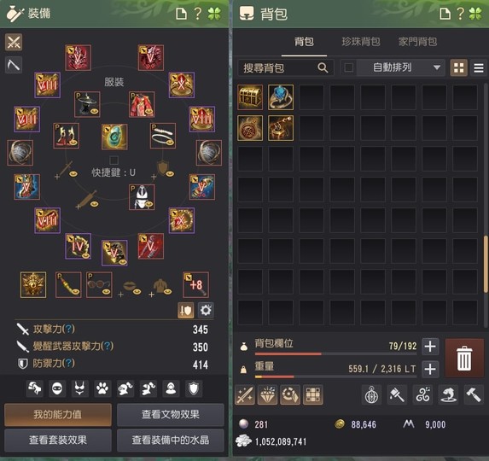
Task: Click the inventory vertical scrollbar handle
Action: coord(486,265)
